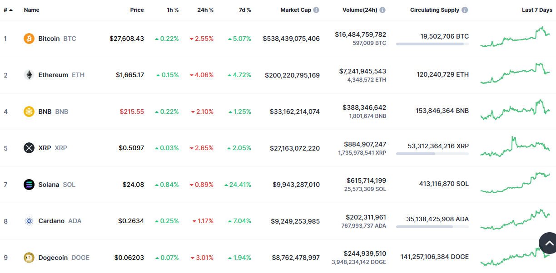Image resolution: width=556 pixels, height=273 pixels.
Task: Sort by the Market Cap header
Action: click(296, 10)
